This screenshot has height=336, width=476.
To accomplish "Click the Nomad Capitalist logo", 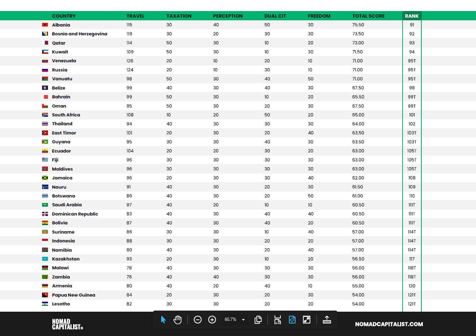I will pos(68,324).
